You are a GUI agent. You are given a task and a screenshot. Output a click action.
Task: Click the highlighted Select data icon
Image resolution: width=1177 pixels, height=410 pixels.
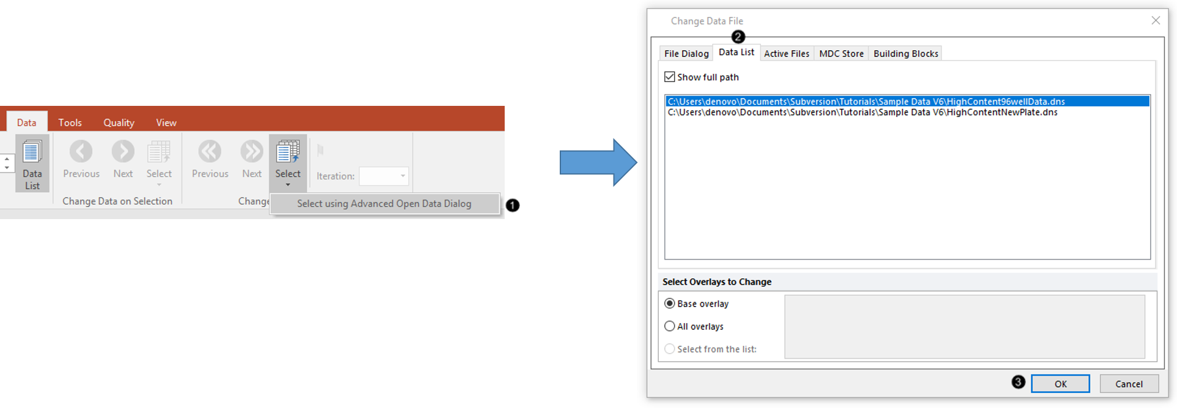point(288,152)
